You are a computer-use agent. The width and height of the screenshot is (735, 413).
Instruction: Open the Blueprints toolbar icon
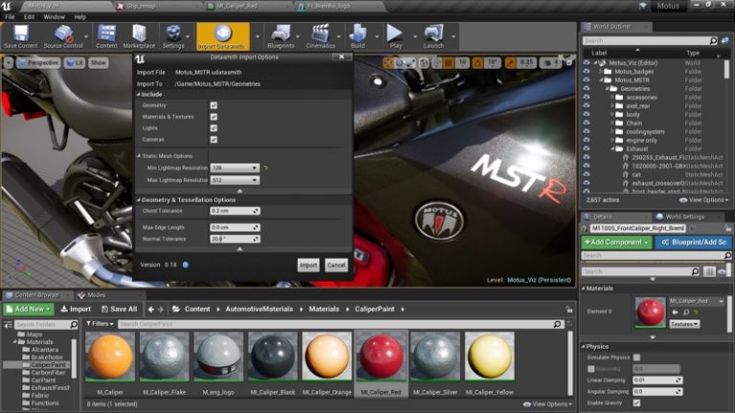click(280, 36)
